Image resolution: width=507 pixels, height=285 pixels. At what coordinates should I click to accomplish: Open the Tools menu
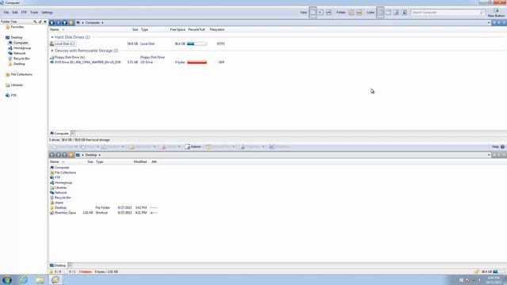(x=34, y=13)
